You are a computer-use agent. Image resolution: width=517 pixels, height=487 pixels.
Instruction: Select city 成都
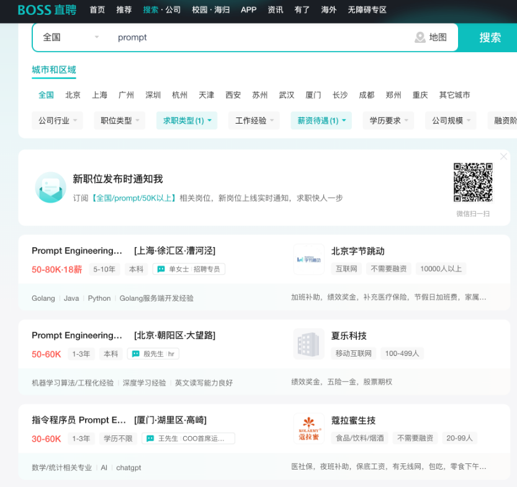coord(367,95)
